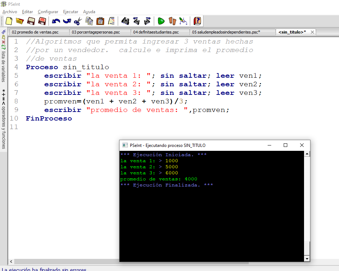The height and width of the screenshot is (271, 339).
Task: Click the console scrollbar up arrow
Action: click(307, 154)
